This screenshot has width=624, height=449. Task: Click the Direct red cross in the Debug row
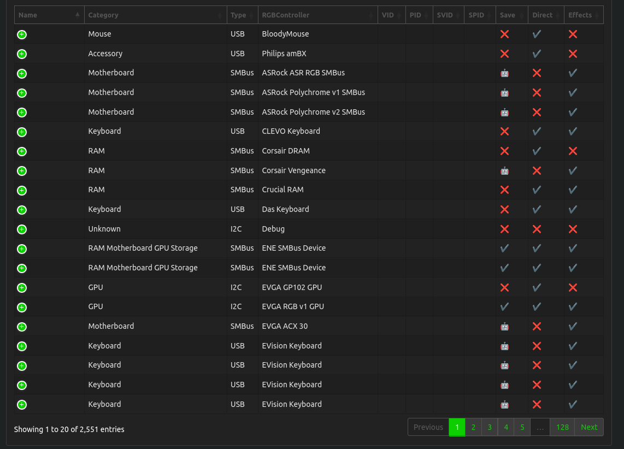[x=537, y=229]
